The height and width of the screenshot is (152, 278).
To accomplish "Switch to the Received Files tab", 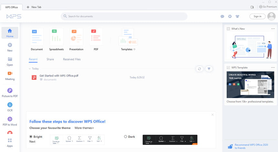I will pyautogui.click(x=72, y=59).
